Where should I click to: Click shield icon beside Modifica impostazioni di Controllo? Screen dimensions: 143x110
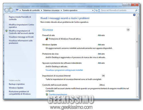pos(7,31)
